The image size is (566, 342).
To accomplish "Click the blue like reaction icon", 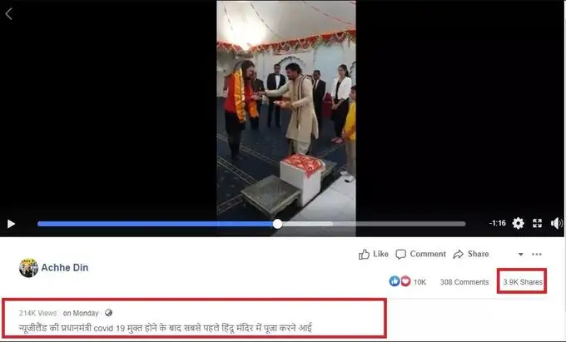I will (395, 281).
